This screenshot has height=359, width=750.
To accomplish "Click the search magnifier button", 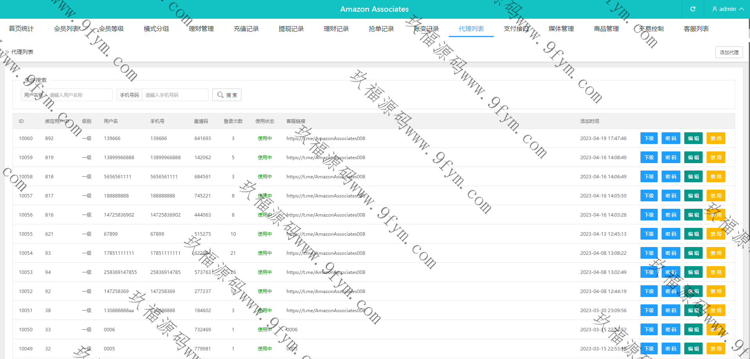I will 227,95.
